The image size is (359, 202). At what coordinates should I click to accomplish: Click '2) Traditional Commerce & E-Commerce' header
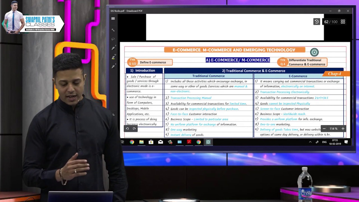[254, 71]
